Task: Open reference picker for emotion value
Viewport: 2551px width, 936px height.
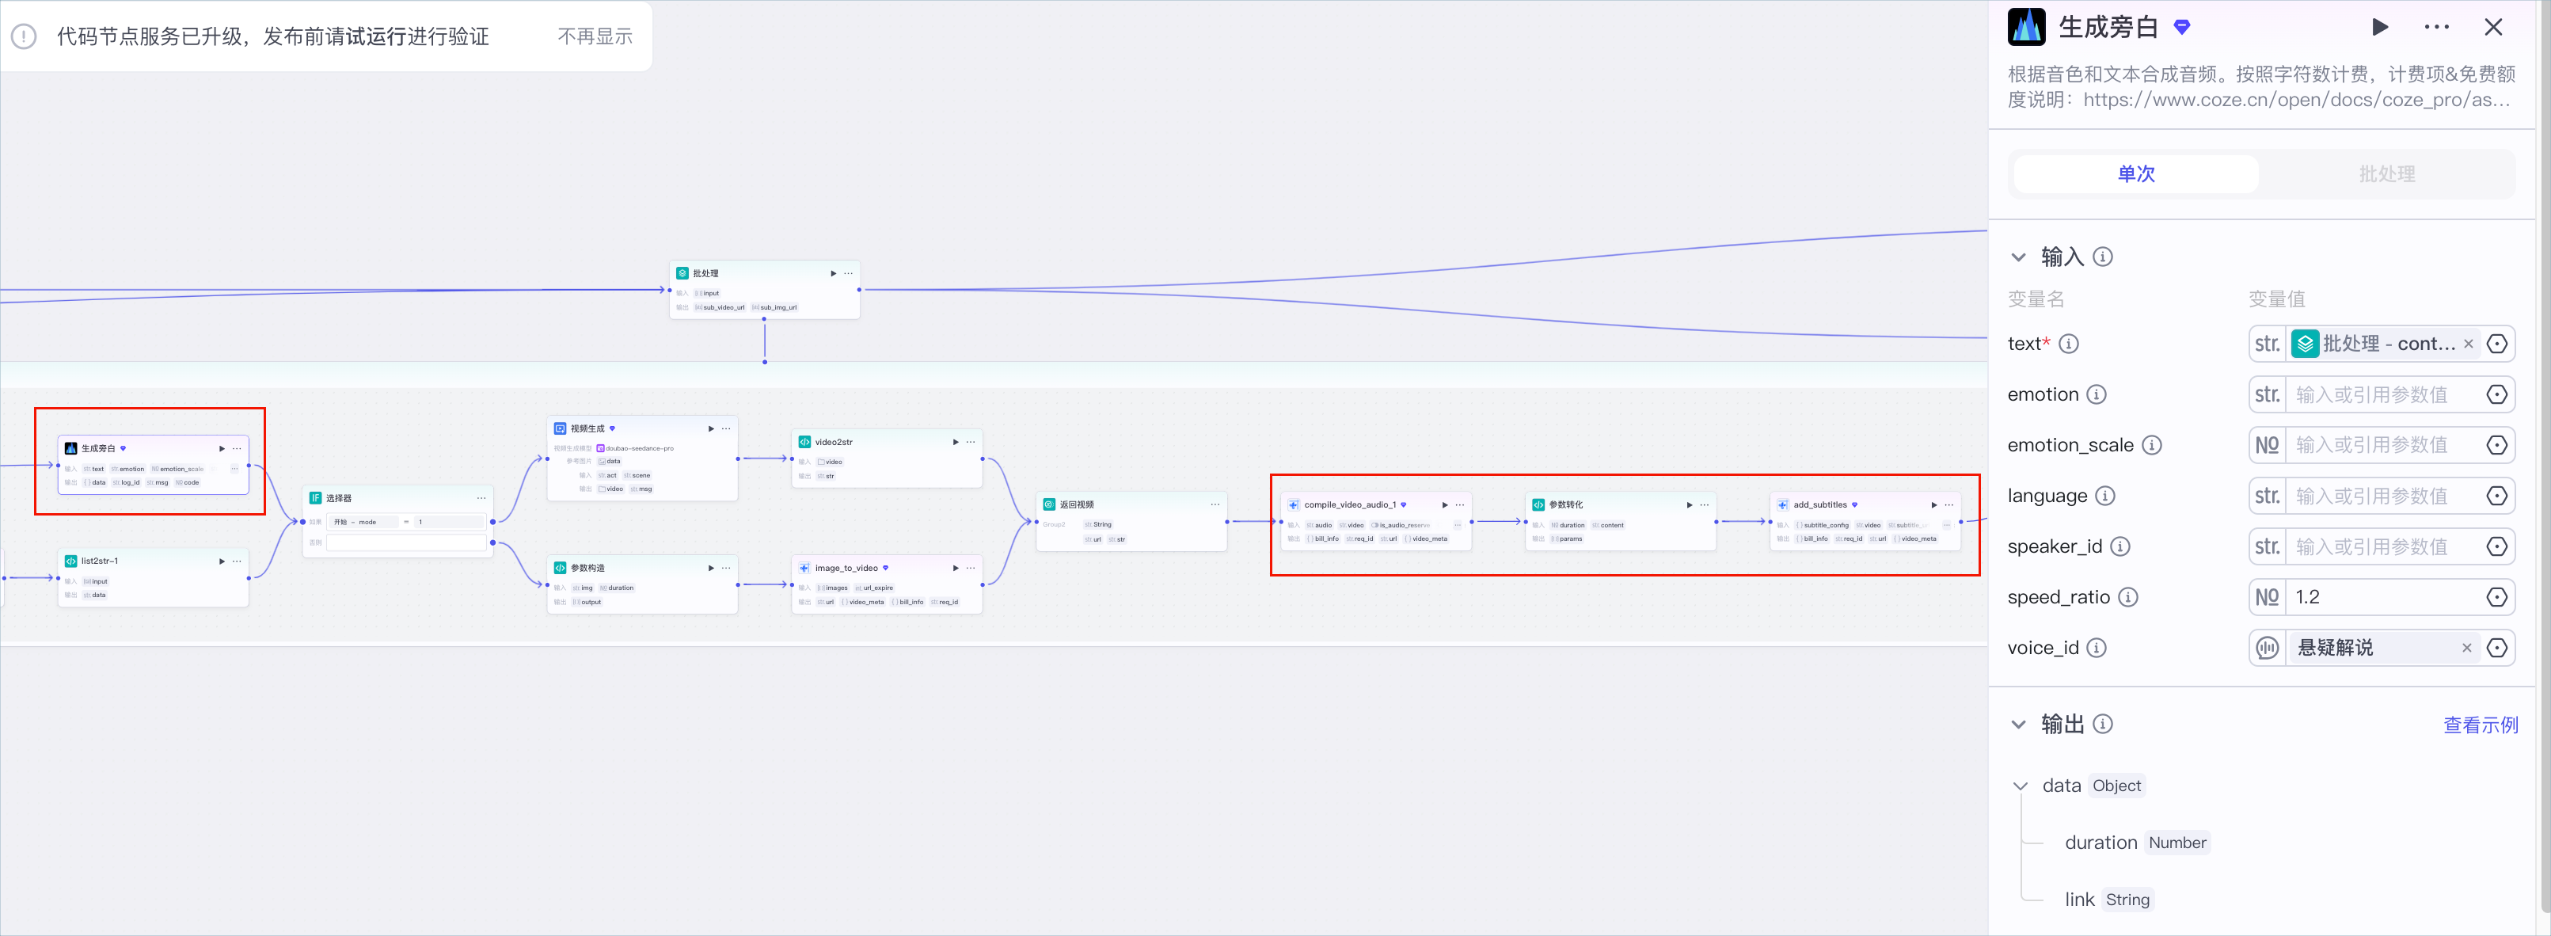Action: pyautogui.click(x=2496, y=394)
